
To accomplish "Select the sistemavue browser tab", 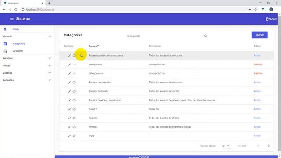I will click(23, 3).
